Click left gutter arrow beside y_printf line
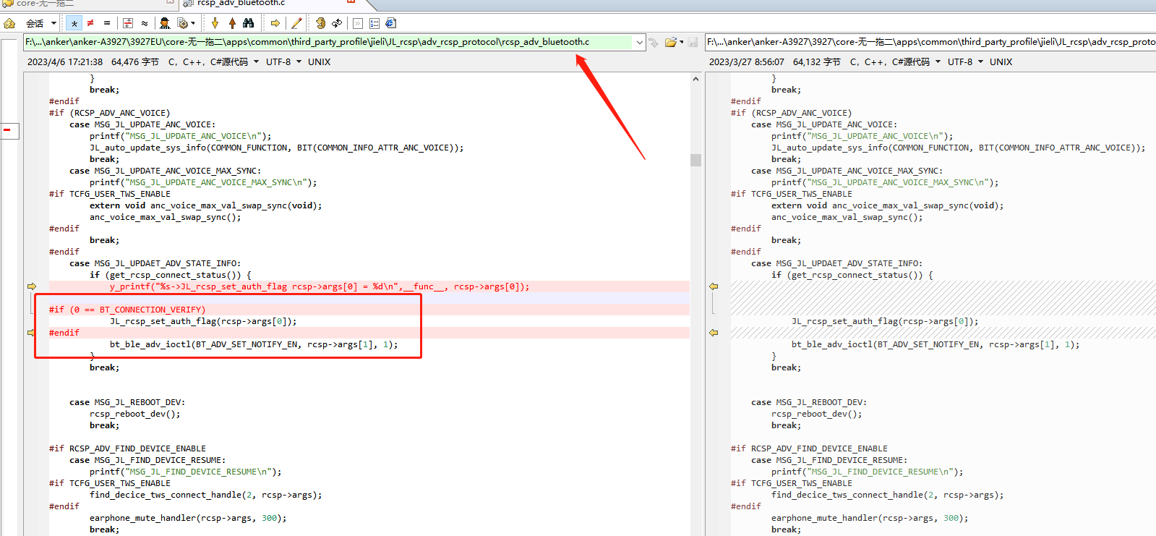The height and width of the screenshot is (536, 1156). 31,286
